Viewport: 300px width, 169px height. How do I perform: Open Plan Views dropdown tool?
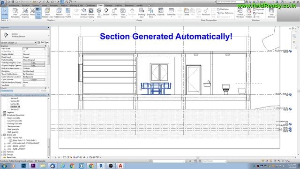click(x=123, y=13)
